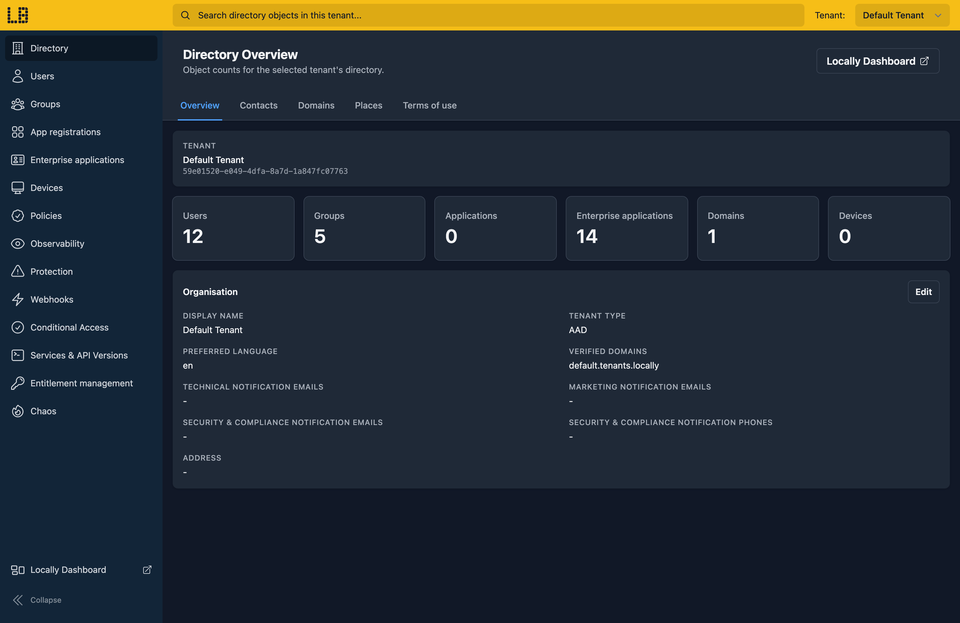Click the Directory building icon in sidebar
The width and height of the screenshot is (960, 623).
18,48
